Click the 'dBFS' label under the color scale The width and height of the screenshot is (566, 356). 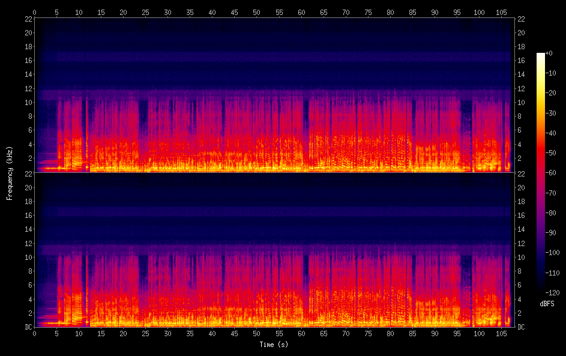pyautogui.click(x=546, y=304)
